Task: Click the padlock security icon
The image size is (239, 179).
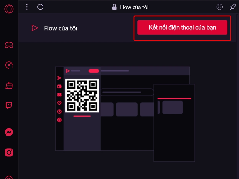Action: pyautogui.click(x=114, y=7)
